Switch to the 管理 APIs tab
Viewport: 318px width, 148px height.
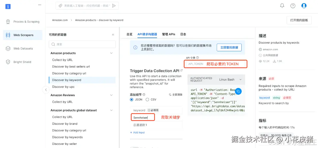coord(168,34)
